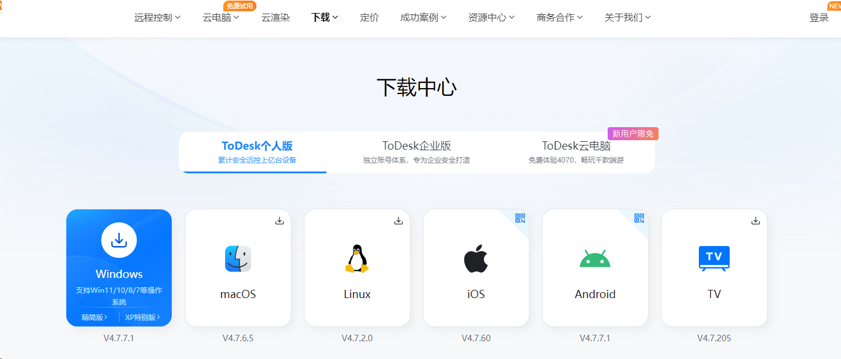The height and width of the screenshot is (359, 841).
Task: Click the download arrow on Linux card
Action: tap(399, 221)
